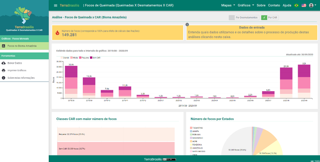
Task: Click the bar chart icon beside Focos no Bioma Amazônia
Action: tap(3, 46)
